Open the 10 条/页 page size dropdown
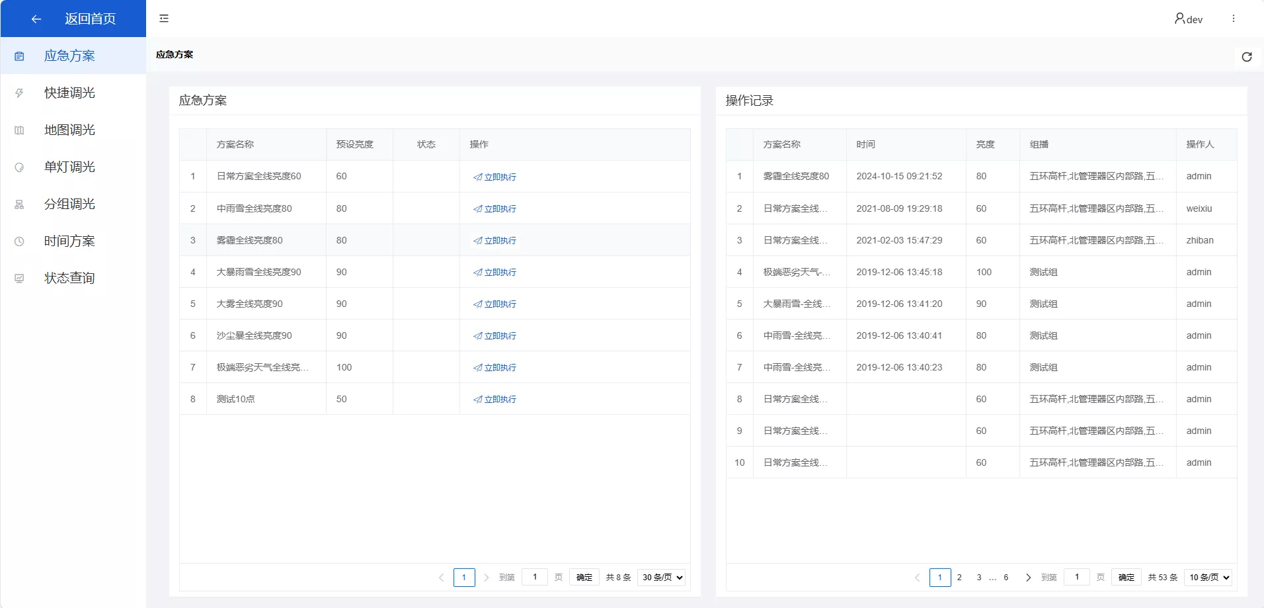 pyautogui.click(x=1208, y=578)
